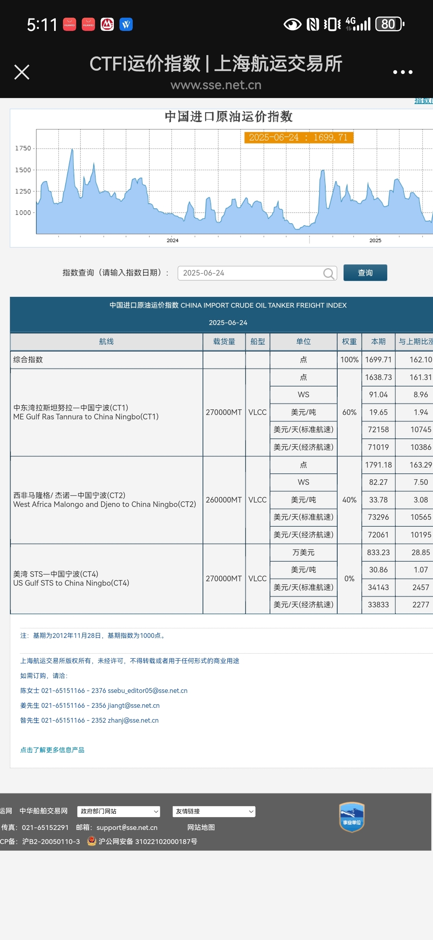Open the 友情链接 dropdown
The height and width of the screenshot is (940, 433).
[214, 811]
